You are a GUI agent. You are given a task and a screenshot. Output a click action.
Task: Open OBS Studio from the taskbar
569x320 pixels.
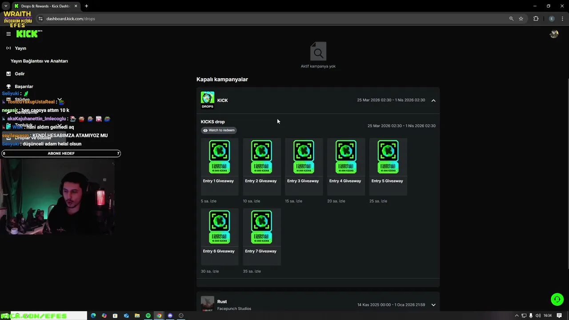click(x=181, y=316)
